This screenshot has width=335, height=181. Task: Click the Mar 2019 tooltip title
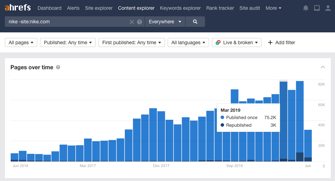click(x=231, y=110)
